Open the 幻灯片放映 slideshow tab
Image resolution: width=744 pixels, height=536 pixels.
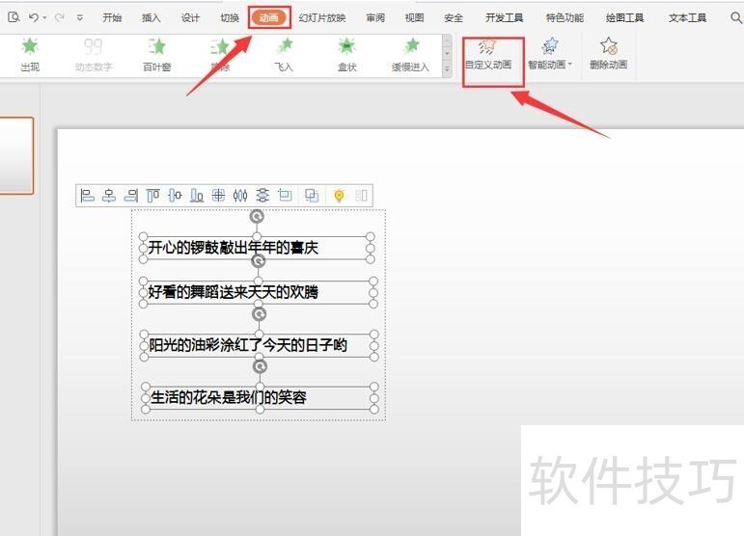pyautogui.click(x=322, y=18)
